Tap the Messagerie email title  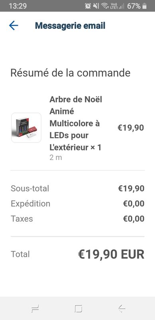click(70, 26)
